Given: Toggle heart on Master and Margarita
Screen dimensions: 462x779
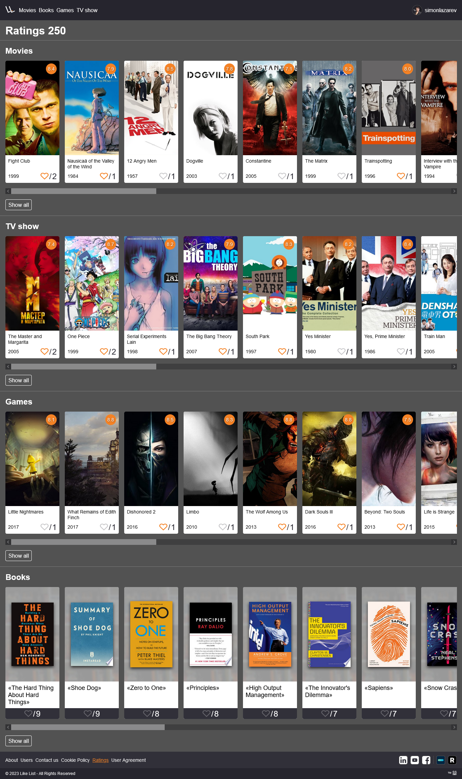Looking at the screenshot, I should click(44, 351).
